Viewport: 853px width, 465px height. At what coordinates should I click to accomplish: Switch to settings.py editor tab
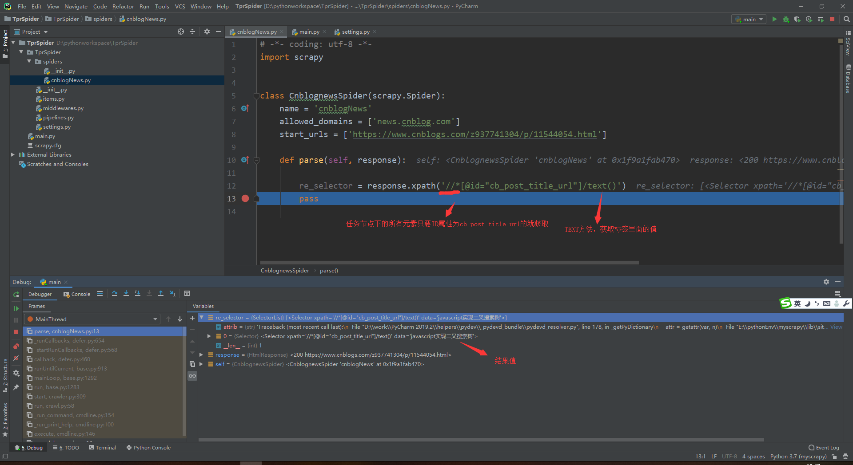click(355, 32)
